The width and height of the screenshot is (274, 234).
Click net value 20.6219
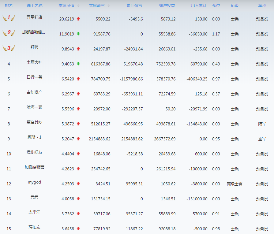pyautogui.click(x=66, y=19)
